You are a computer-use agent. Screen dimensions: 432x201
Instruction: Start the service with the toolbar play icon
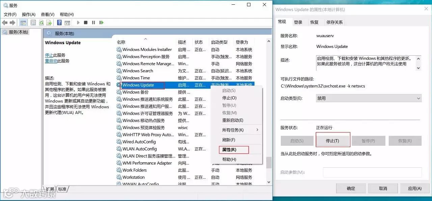(x=78, y=23)
